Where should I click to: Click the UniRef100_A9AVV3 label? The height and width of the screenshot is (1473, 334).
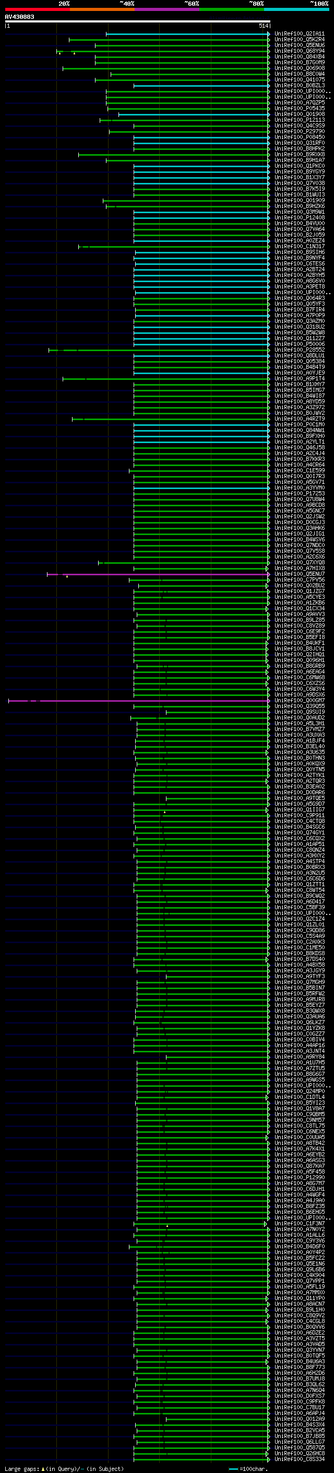pyautogui.click(x=299, y=614)
